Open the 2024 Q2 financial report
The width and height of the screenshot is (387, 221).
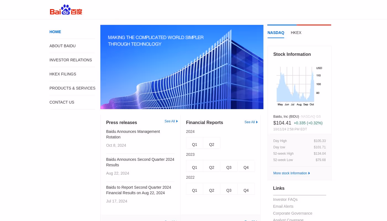coord(212,143)
